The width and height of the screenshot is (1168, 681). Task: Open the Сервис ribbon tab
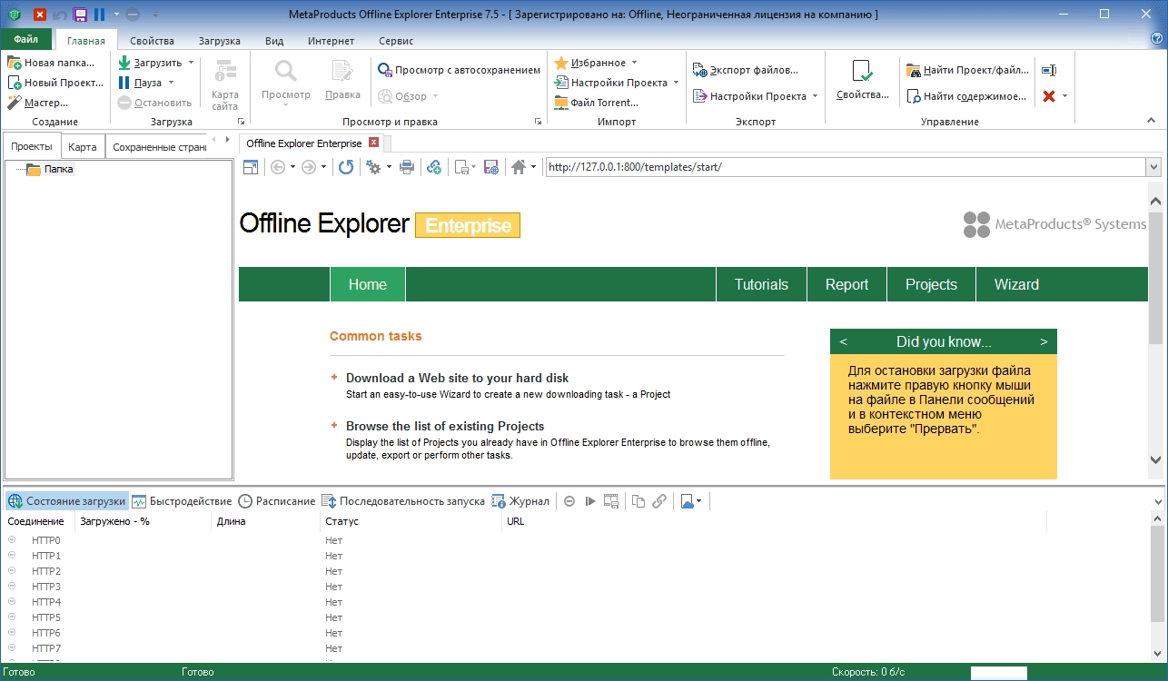[396, 41]
